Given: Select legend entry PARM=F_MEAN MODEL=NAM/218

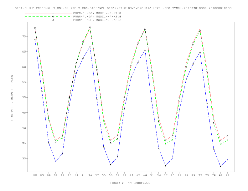Looking at the screenshot, I should click(97, 17).
